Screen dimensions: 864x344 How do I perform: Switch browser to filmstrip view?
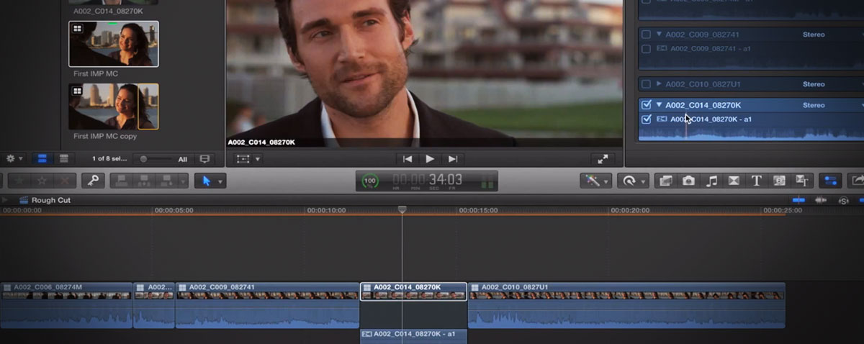click(x=42, y=158)
